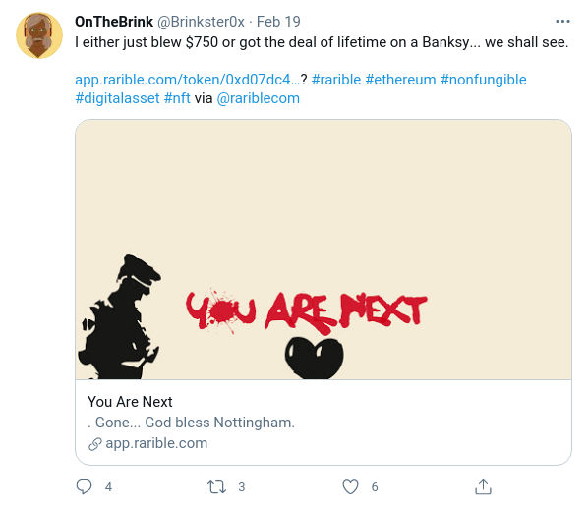Click the #digitalasset hashtag
This screenshot has width=588, height=507.
tap(117, 98)
